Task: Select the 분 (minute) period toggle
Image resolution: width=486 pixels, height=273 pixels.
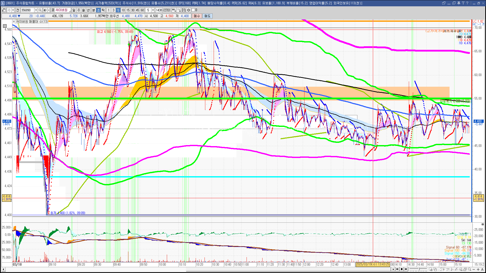Action: (x=93, y=10)
